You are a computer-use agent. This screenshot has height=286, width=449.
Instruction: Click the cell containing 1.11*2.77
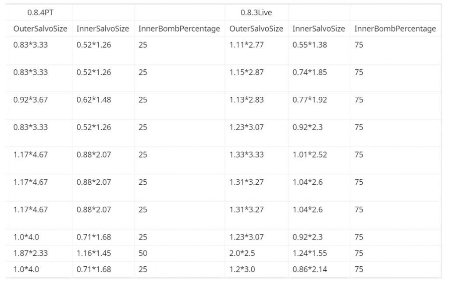[246, 45]
